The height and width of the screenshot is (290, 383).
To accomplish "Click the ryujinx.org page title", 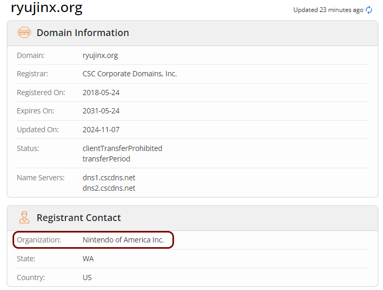I will (x=47, y=8).
